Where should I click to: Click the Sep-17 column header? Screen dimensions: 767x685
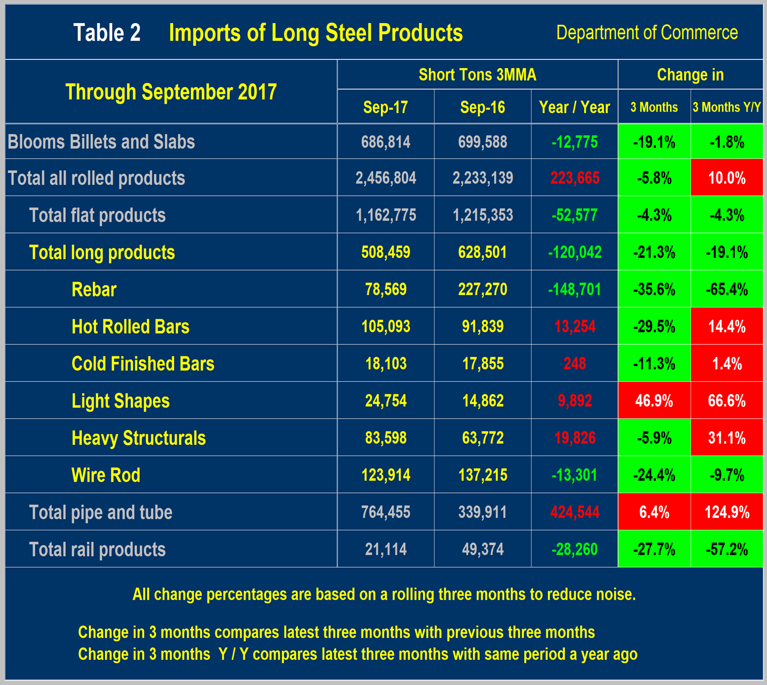coord(385,107)
